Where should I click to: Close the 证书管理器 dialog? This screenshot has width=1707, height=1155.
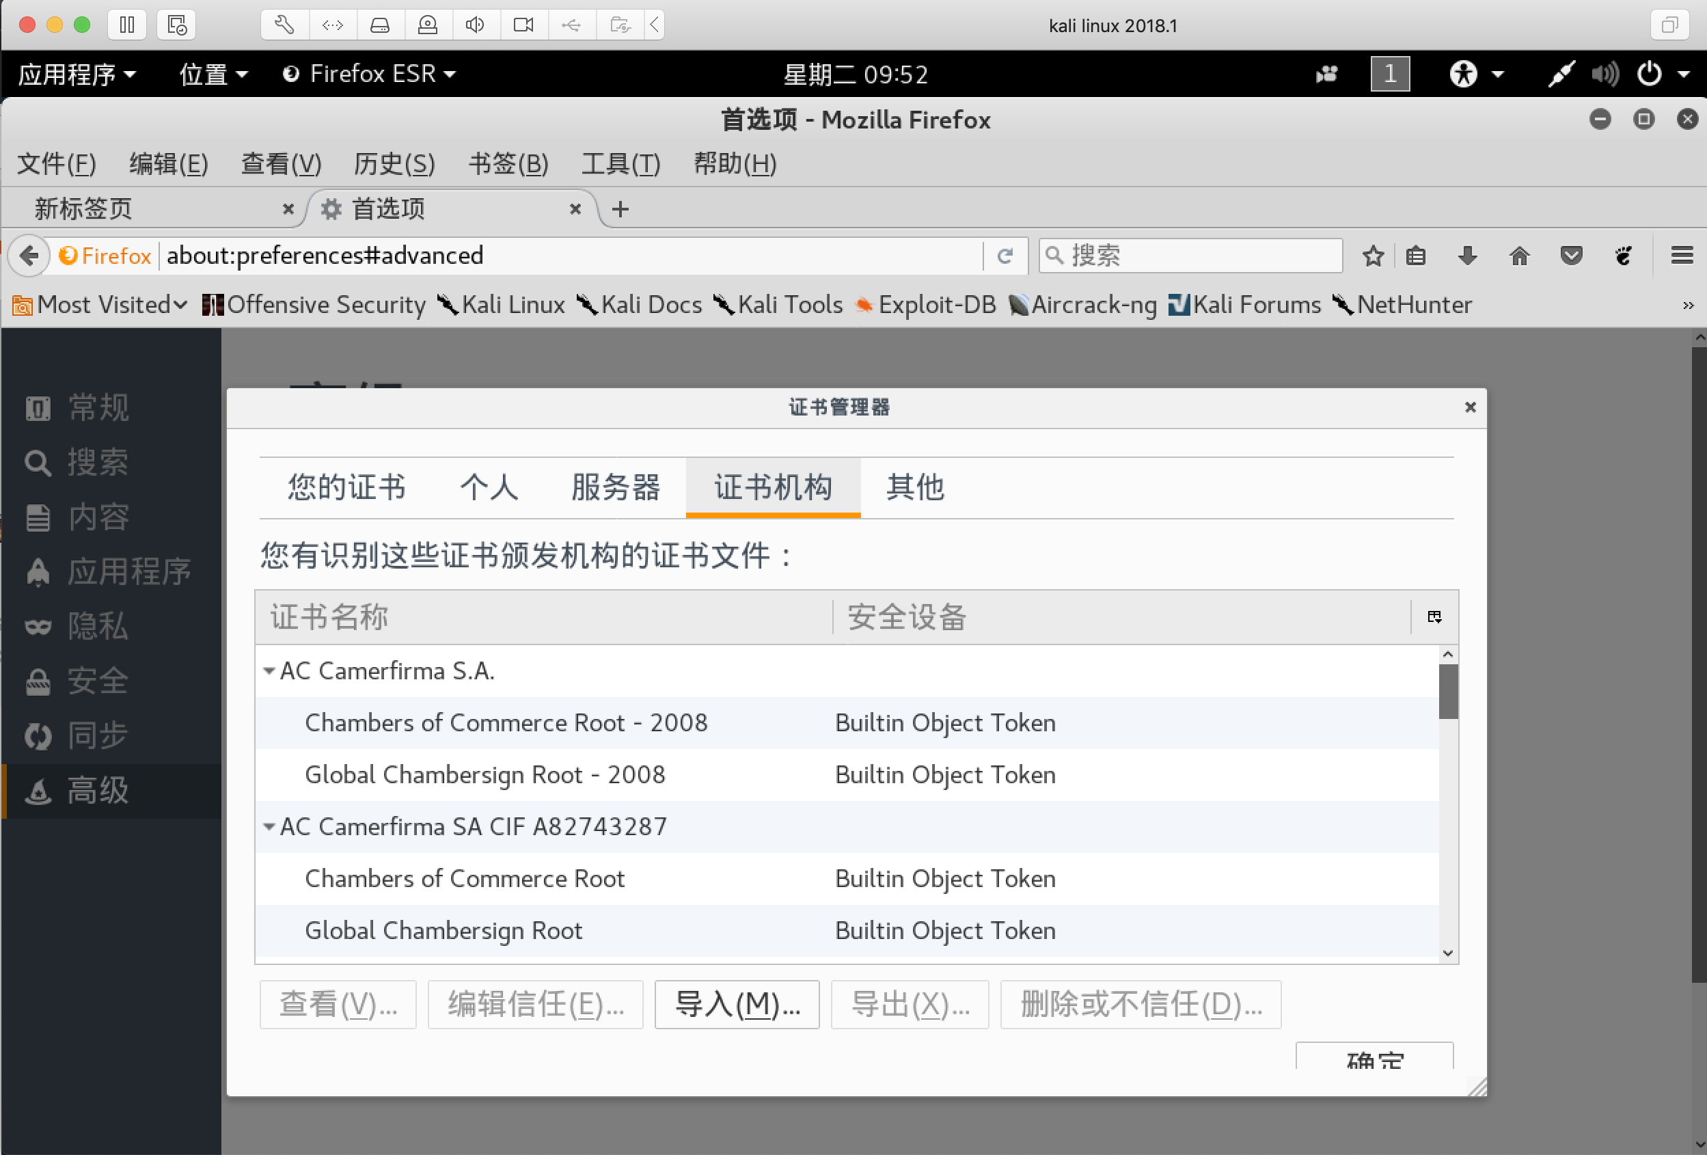[x=1470, y=407]
